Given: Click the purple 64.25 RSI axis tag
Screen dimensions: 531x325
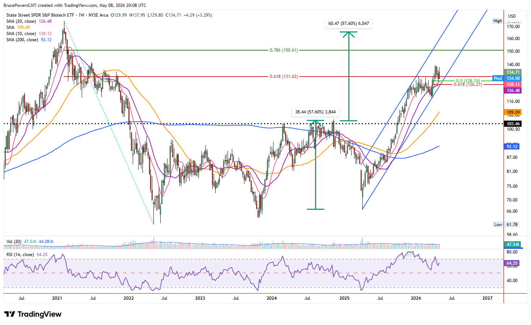Looking at the screenshot, I should (512, 263).
